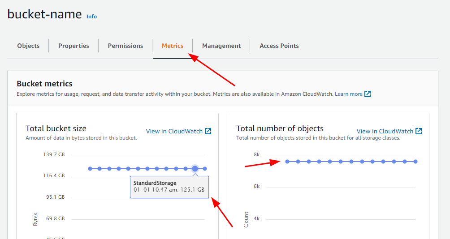Click the last data point on bucket size chart
450x239 pixels.
point(205,169)
